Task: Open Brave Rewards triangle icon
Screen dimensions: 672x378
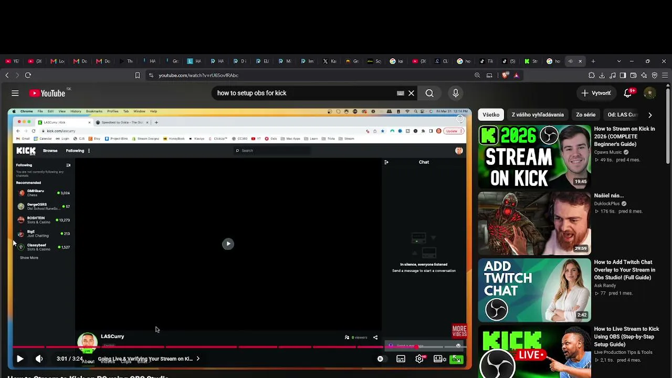Action: (x=517, y=76)
